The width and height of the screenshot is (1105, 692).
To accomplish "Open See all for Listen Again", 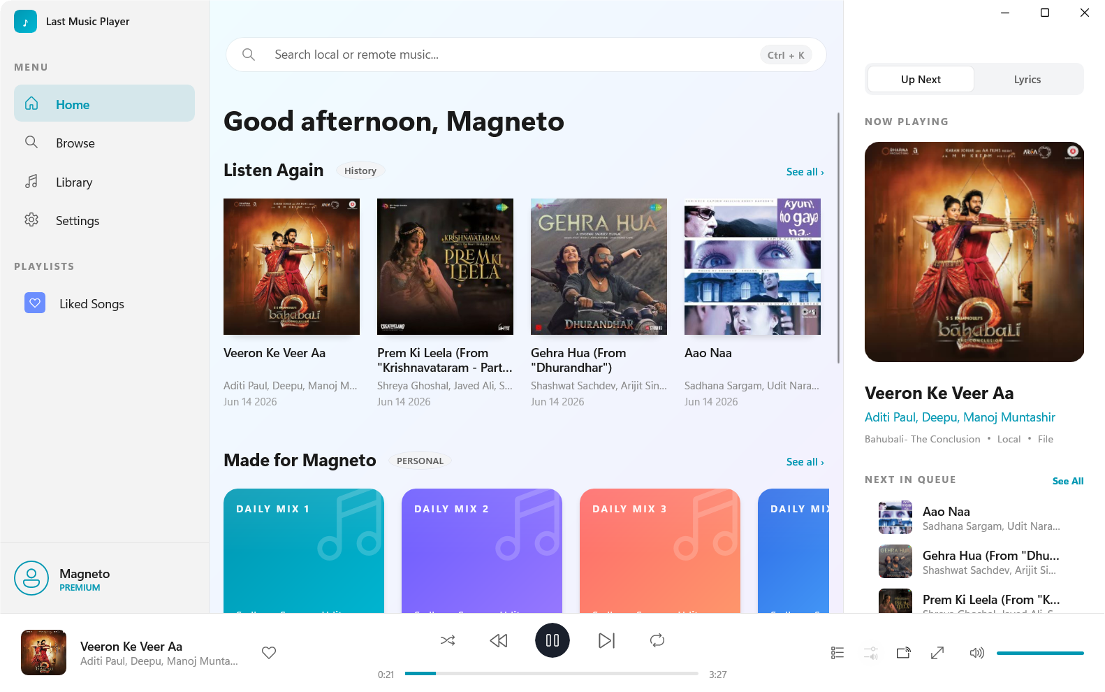I will [x=805, y=172].
